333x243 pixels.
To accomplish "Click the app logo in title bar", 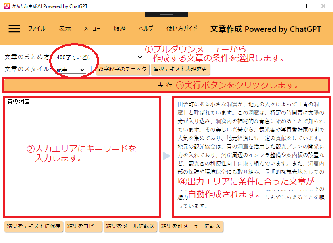I will [x=6, y=6].
